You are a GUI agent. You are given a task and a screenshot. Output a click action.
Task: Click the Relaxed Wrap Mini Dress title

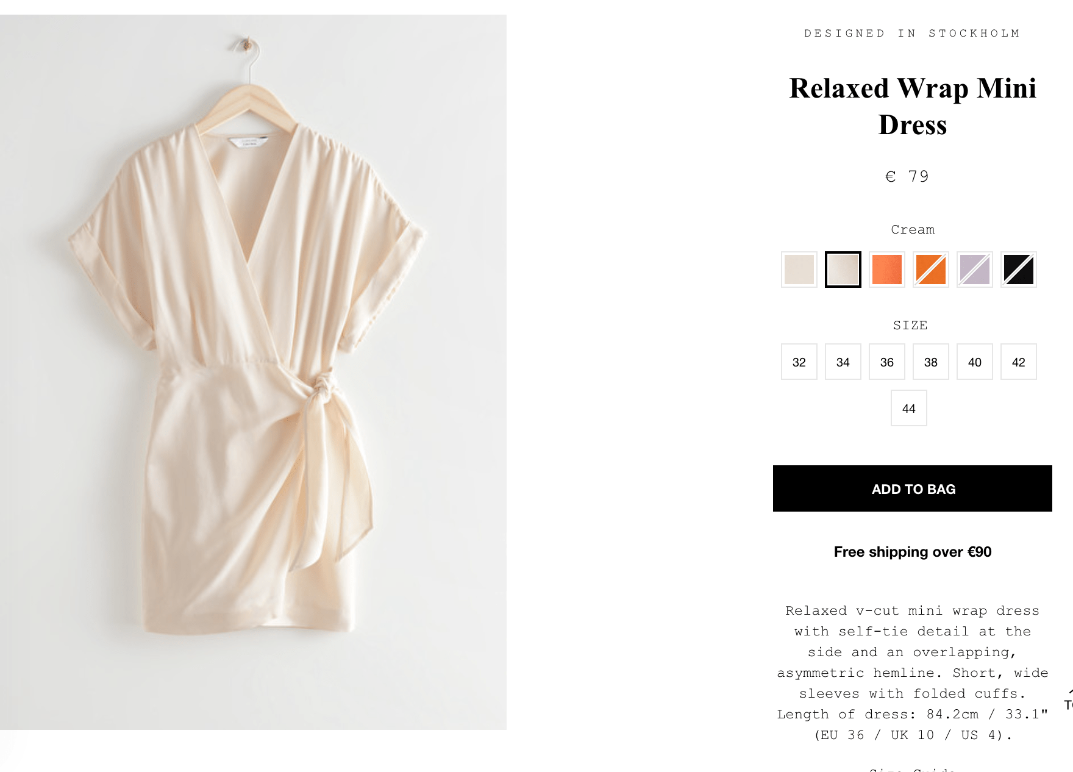[912, 107]
